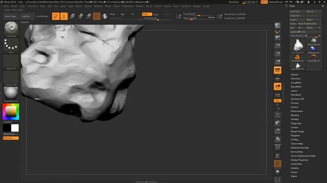Open the Alpha menu
This screenshot has width=327, height=183.
click(x=6, y=6)
